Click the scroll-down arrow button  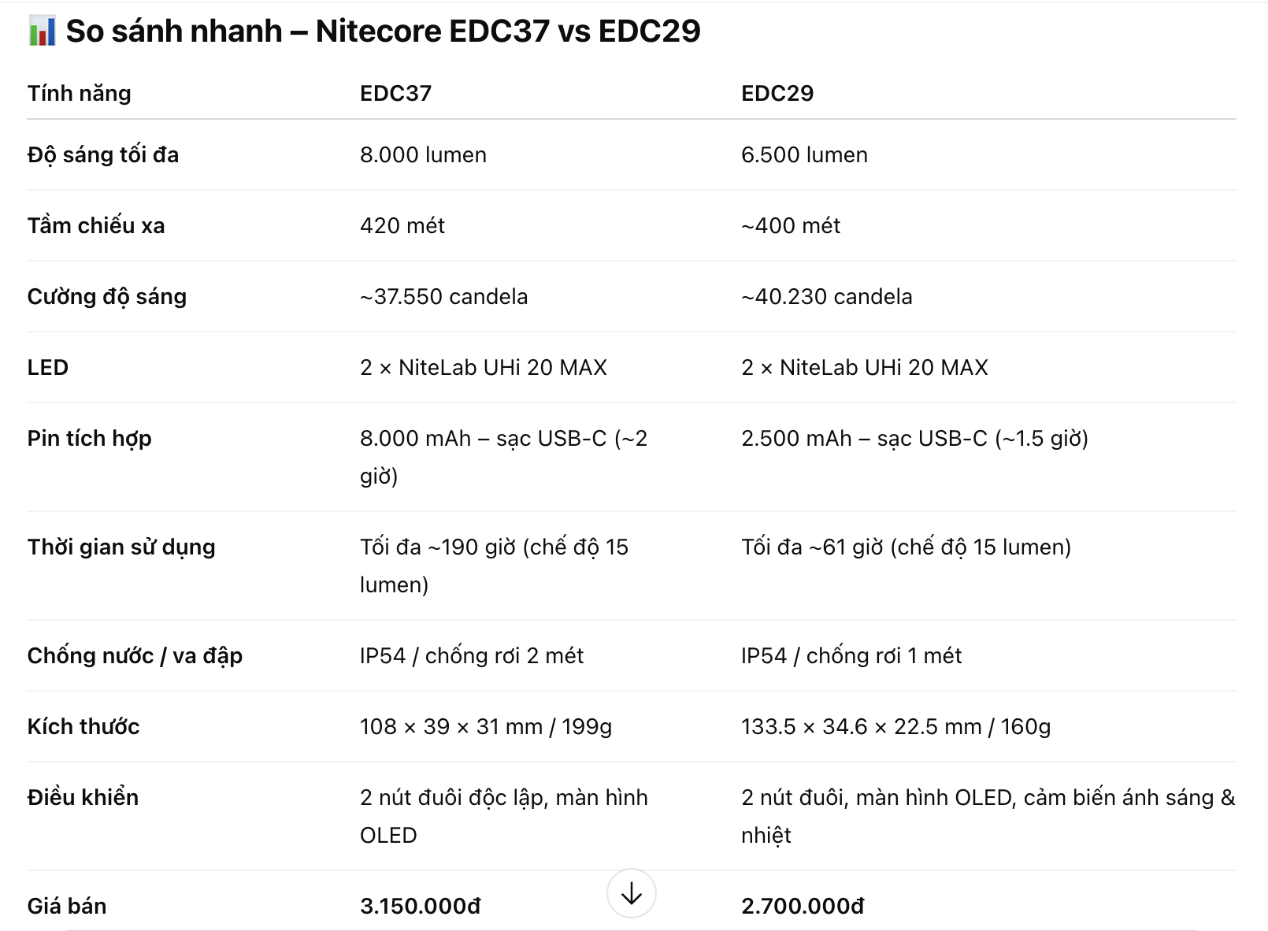tap(631, 893)
